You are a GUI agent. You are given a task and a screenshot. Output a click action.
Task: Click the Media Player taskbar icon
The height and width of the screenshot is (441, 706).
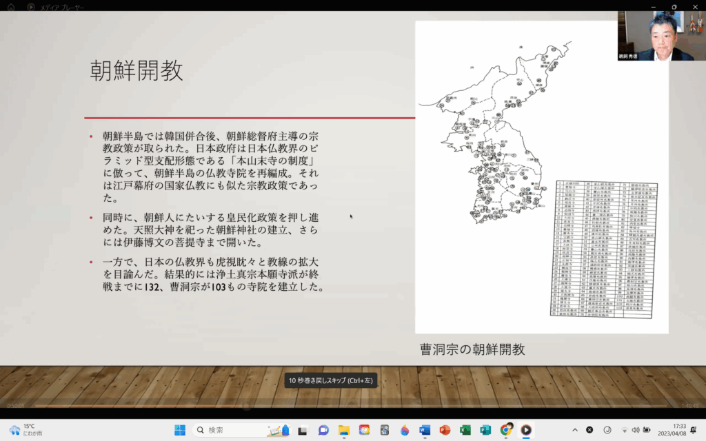[x=526, y=430]
